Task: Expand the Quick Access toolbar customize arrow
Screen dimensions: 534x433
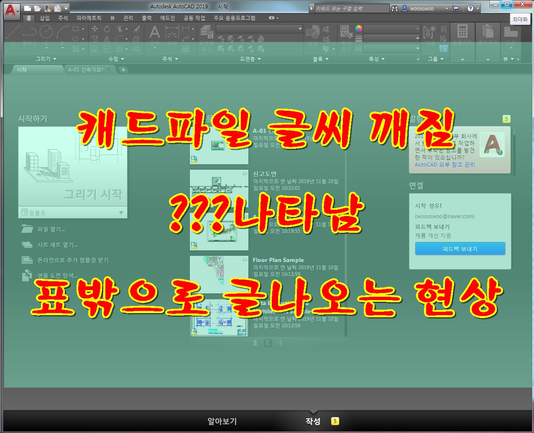Action: (x=67, y=8)
